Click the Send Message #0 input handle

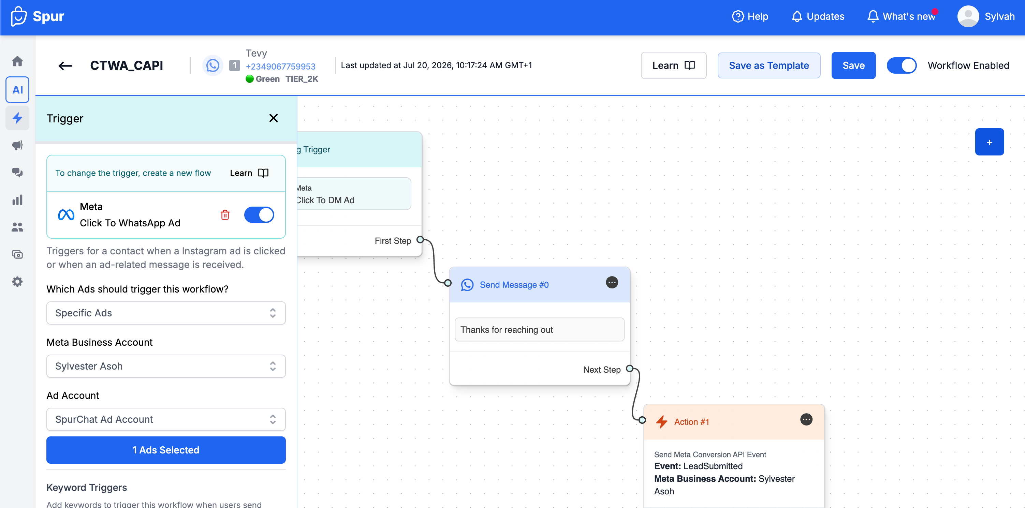pyautogui.click(x=448, y=283)
